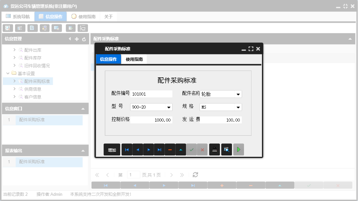Click the last record navigation icon
The height and width of the screenshot is (201, 358).
click(159, 149)
